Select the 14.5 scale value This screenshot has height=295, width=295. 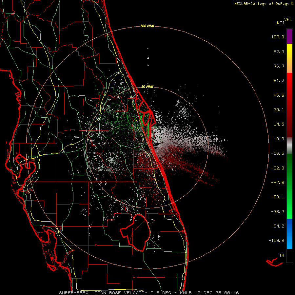coord(279,124)
